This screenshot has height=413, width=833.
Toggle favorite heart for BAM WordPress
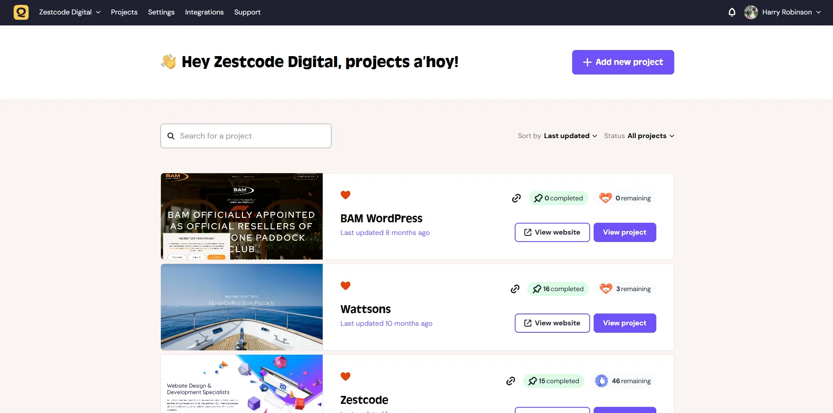click(x=345, y=195)
